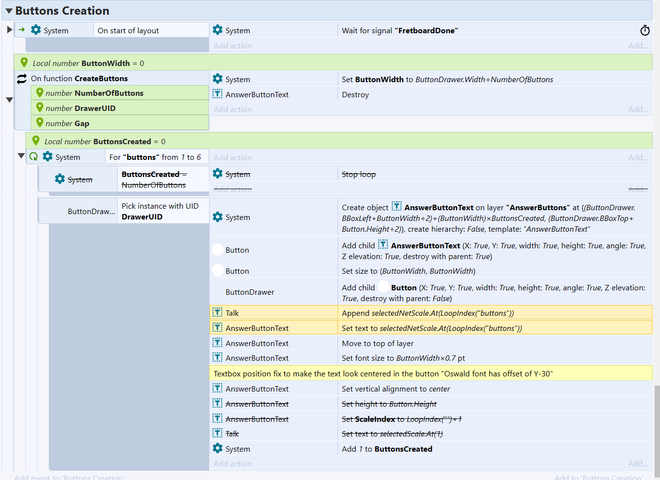Click Add to 'Buttons Creation' link

(599, 477)
